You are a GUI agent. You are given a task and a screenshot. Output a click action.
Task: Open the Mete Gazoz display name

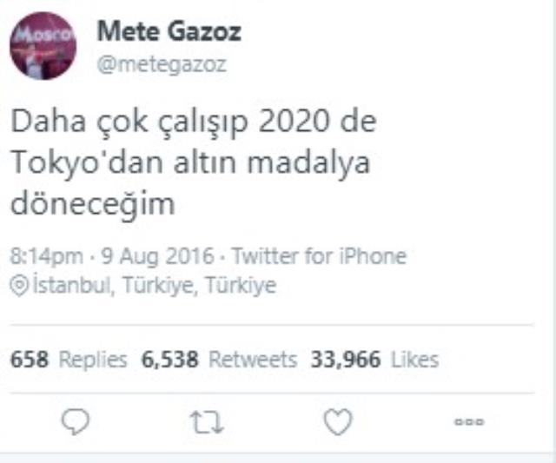tap(169, 31)
